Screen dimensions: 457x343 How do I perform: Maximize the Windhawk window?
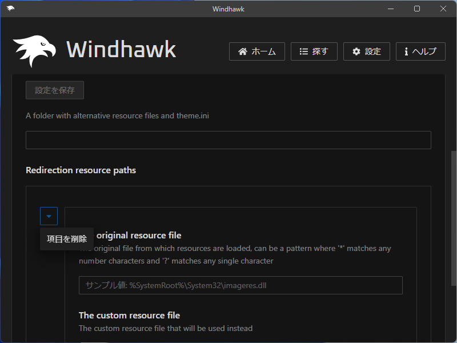(x=417, y=9)
